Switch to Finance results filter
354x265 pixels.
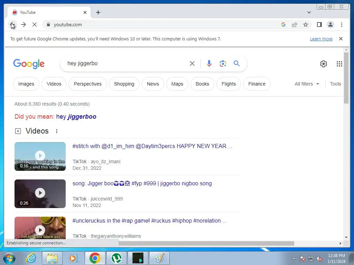pos(257,84)
